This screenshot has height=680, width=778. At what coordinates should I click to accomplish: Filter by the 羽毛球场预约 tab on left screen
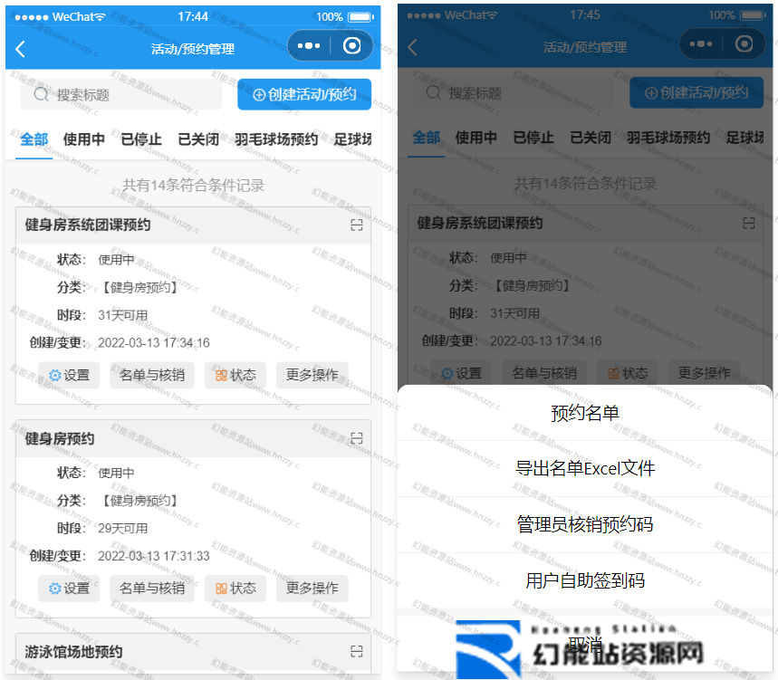click(x=276, y=139)
